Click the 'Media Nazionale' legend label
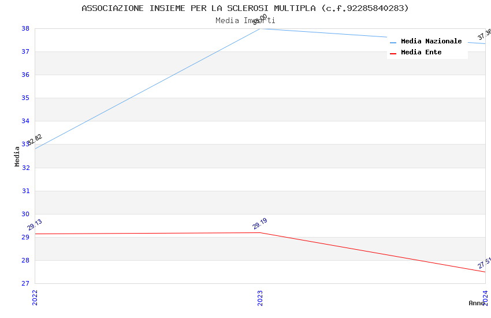This screenshot has height=318, width=491. pos(431,41)
